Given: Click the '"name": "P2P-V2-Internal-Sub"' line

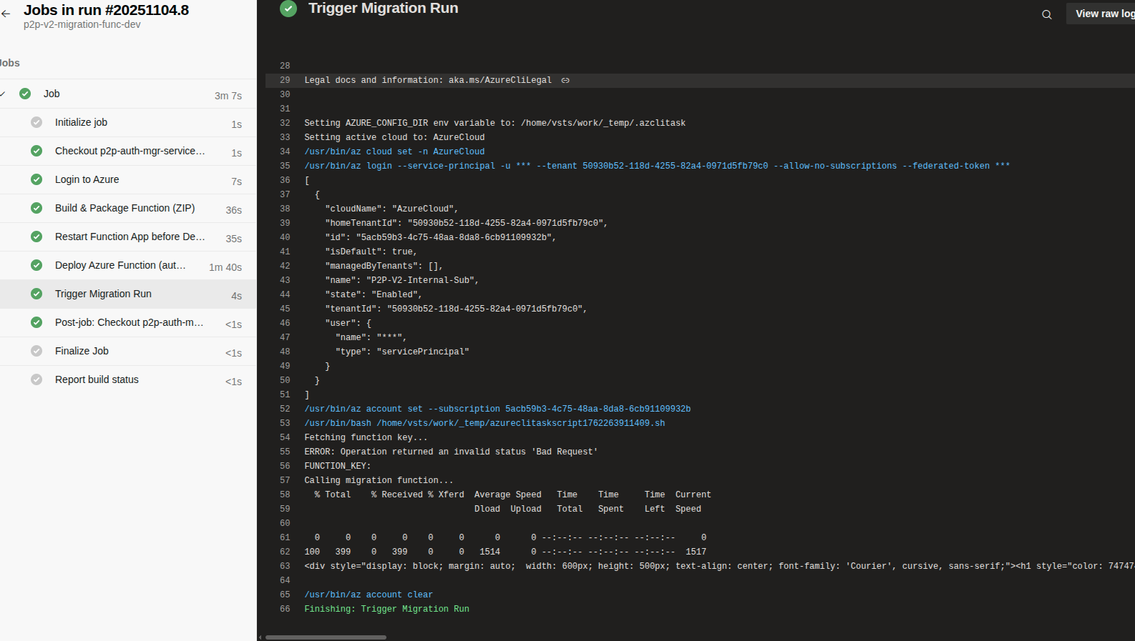Looking at the screenshot, I should [x=401, y=281].
